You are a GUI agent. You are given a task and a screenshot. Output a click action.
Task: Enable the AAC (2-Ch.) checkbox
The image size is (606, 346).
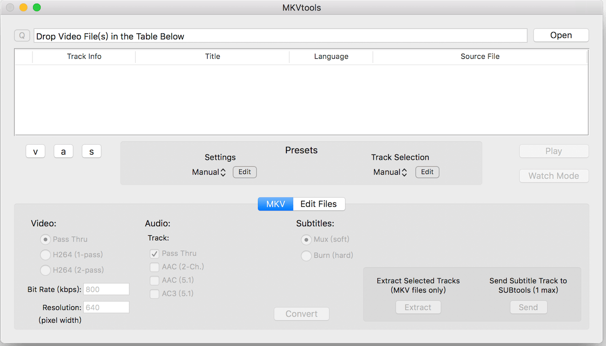coord(154,267)
